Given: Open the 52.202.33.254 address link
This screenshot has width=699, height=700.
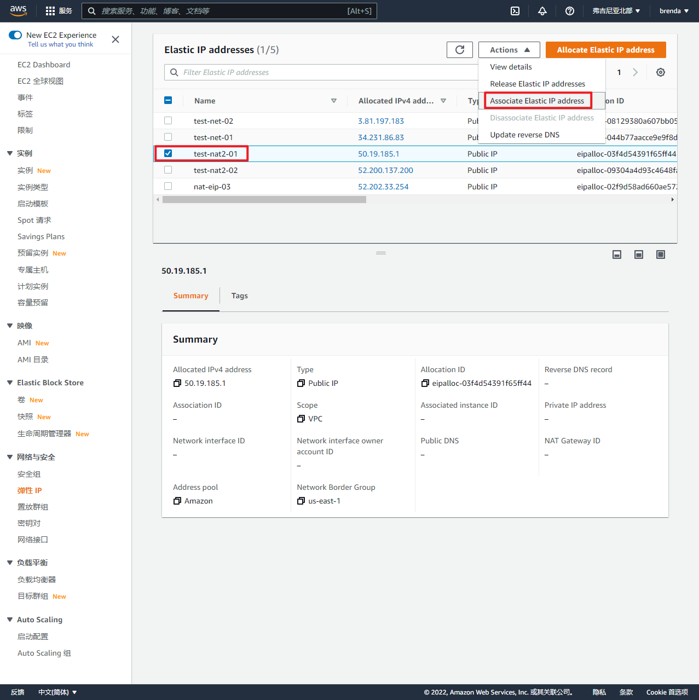Looking at the screenshot, I should coord(383,187).
